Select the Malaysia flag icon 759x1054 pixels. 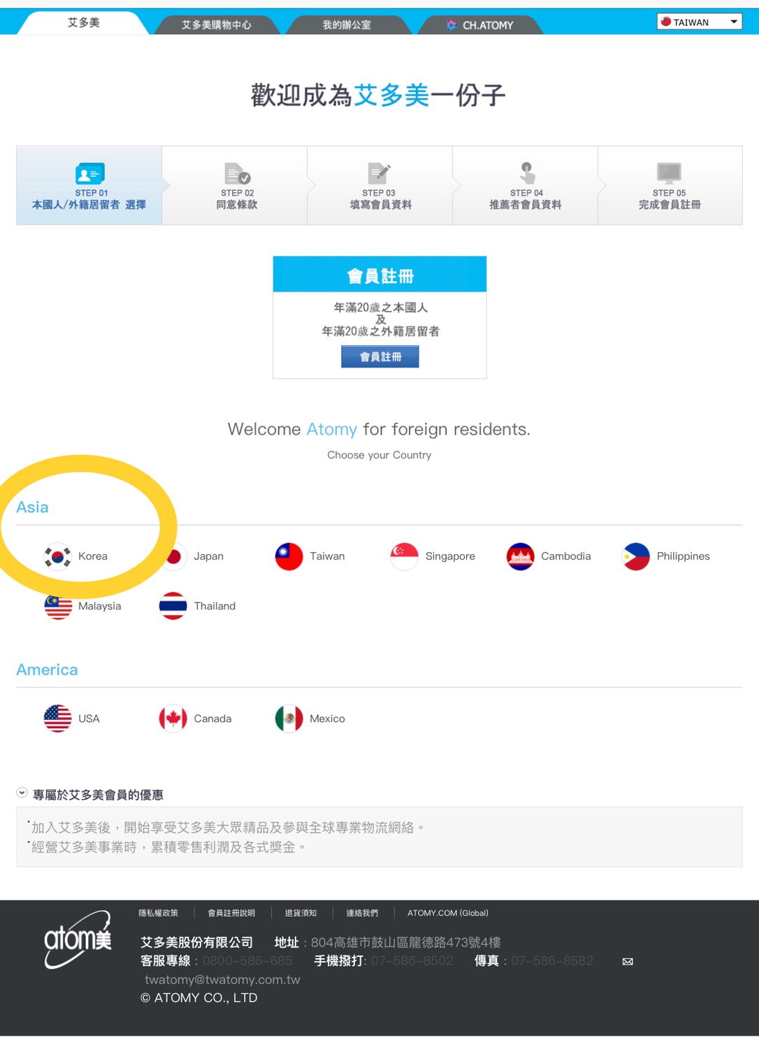(58, 606)
